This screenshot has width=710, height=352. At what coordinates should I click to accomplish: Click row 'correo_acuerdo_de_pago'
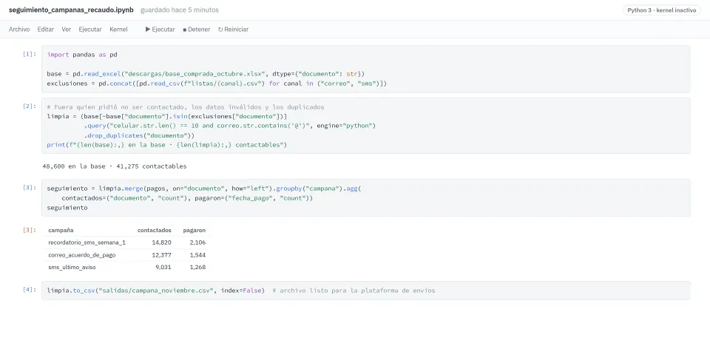(x=126, y=255)
